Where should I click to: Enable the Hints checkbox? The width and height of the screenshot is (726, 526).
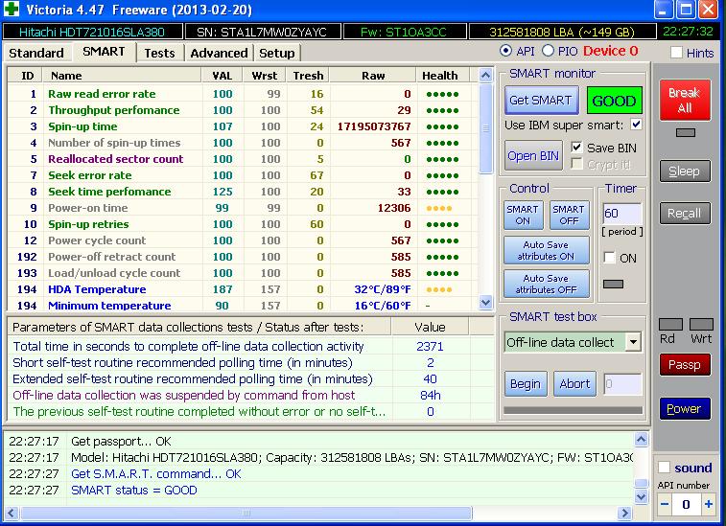pyautogui.click(x=677, y=53)
